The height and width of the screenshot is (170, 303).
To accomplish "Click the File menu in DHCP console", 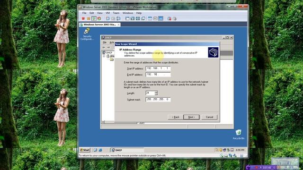I will tap(105, 42).
